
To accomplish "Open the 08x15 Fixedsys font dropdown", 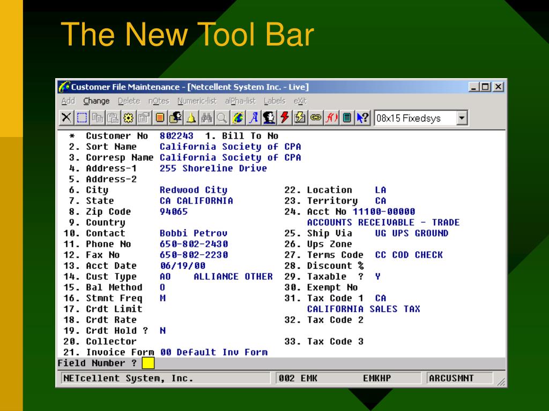I will (x=462, y=118).
